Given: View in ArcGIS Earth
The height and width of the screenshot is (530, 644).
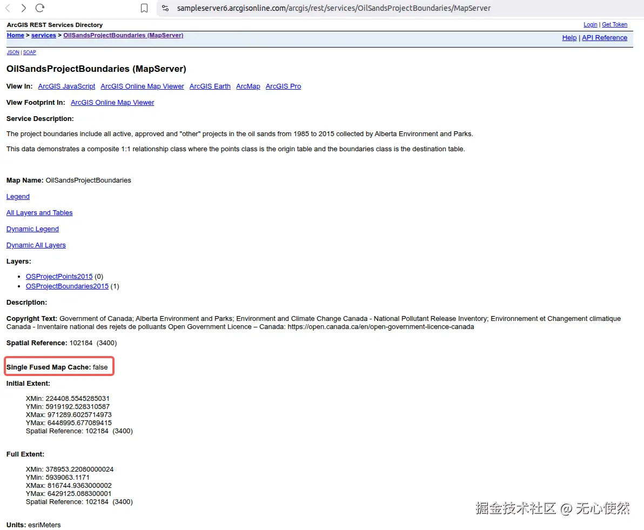Looking at the screenshot, I should (x=210, y=86).
